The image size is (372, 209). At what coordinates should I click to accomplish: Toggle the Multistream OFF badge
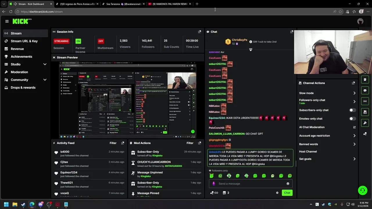pos(101,41)
